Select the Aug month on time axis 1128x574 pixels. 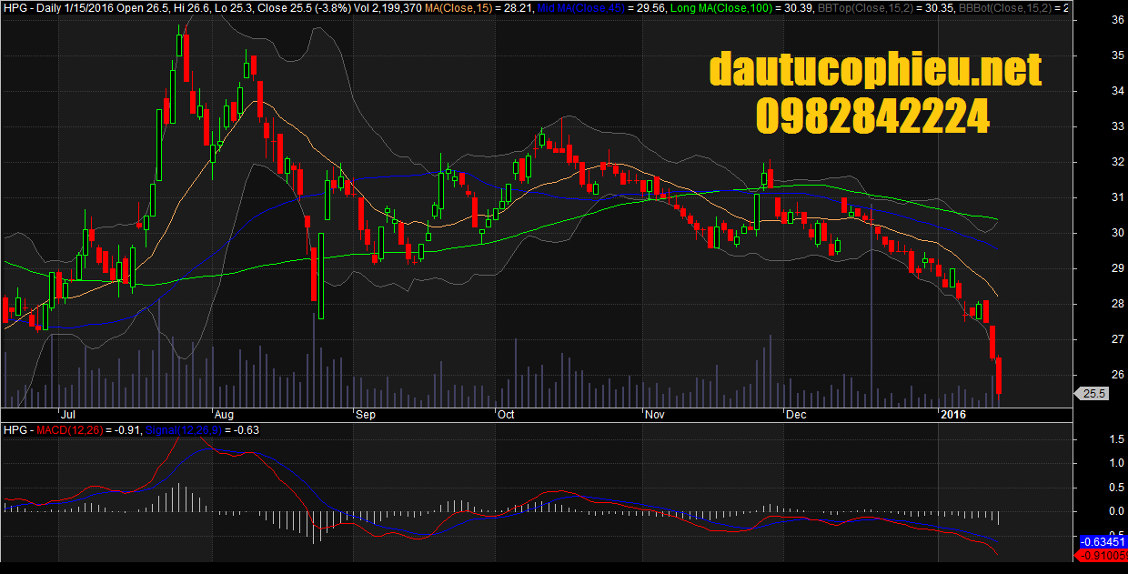coord(221,415)
